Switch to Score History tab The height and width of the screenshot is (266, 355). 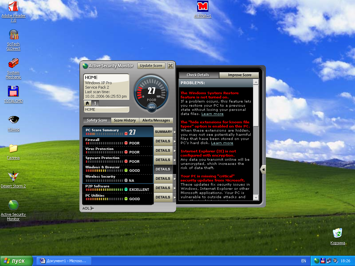(x=125, y=120)
